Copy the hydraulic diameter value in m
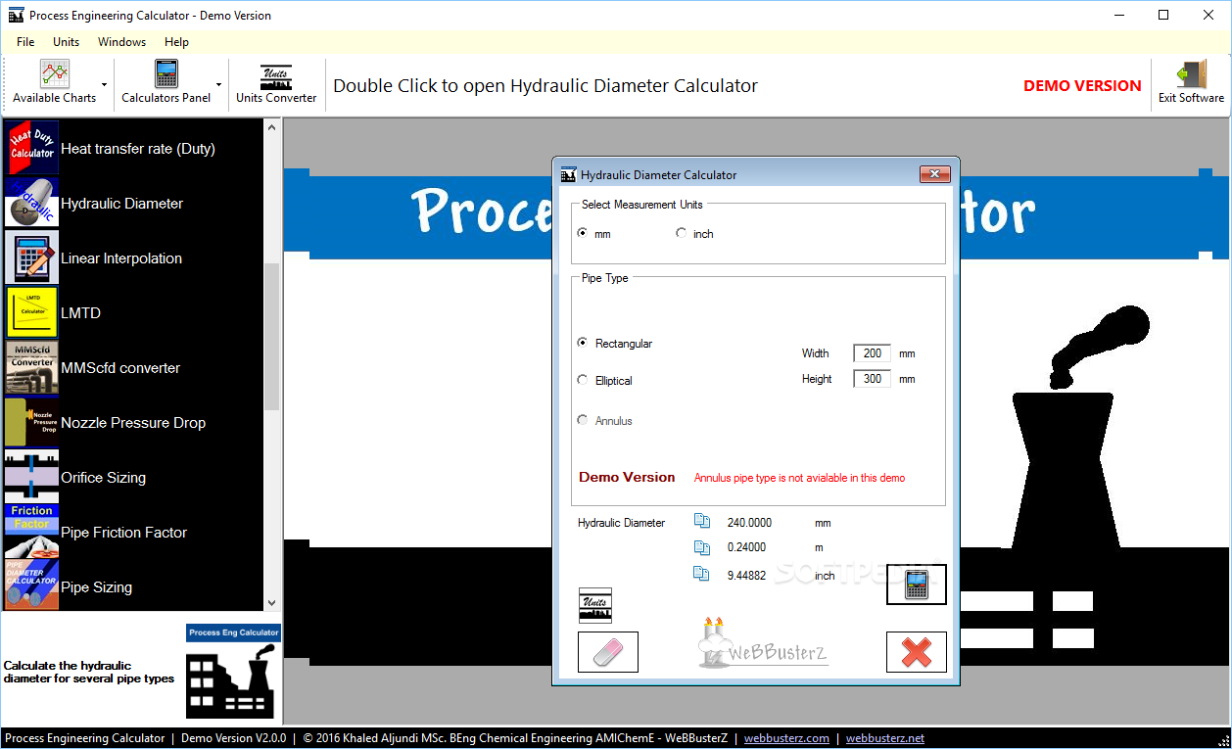The height and width of the screenshot is (749, 1232). 701,547
